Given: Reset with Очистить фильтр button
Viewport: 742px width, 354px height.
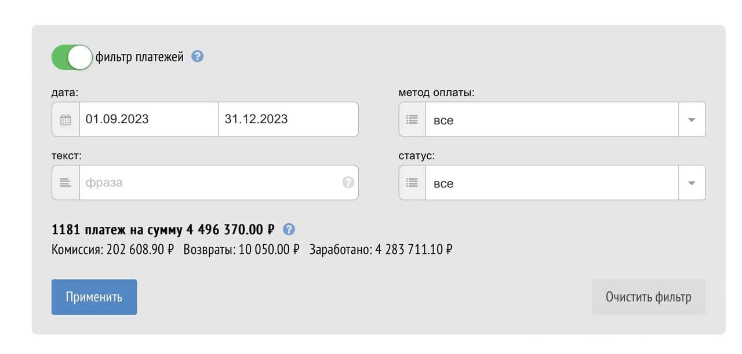Looking at the screenshot, I should pyautogui.click(x=649, y=297).
